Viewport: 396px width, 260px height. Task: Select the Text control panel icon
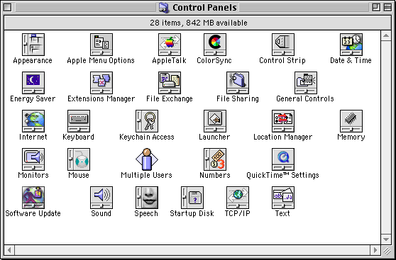point(283,198)
